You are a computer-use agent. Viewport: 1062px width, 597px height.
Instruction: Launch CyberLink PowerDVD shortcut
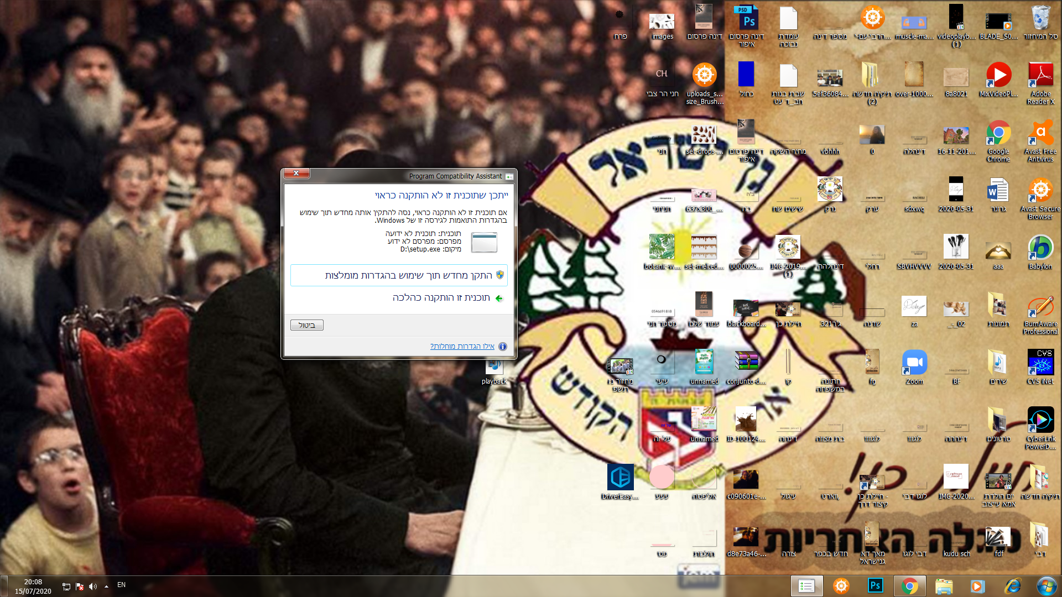[x=1040, y=428]
